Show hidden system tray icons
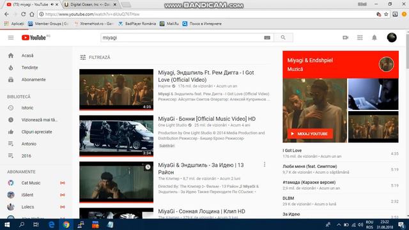409x230 pixels. pos(339,225)
